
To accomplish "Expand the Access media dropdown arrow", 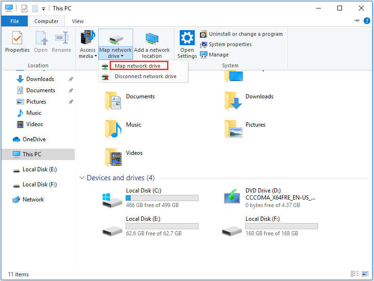I will [95, 56].
